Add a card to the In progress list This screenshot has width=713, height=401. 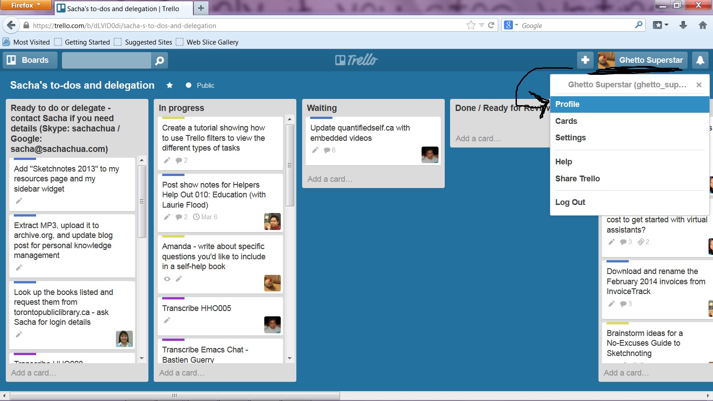click(182, 373)
